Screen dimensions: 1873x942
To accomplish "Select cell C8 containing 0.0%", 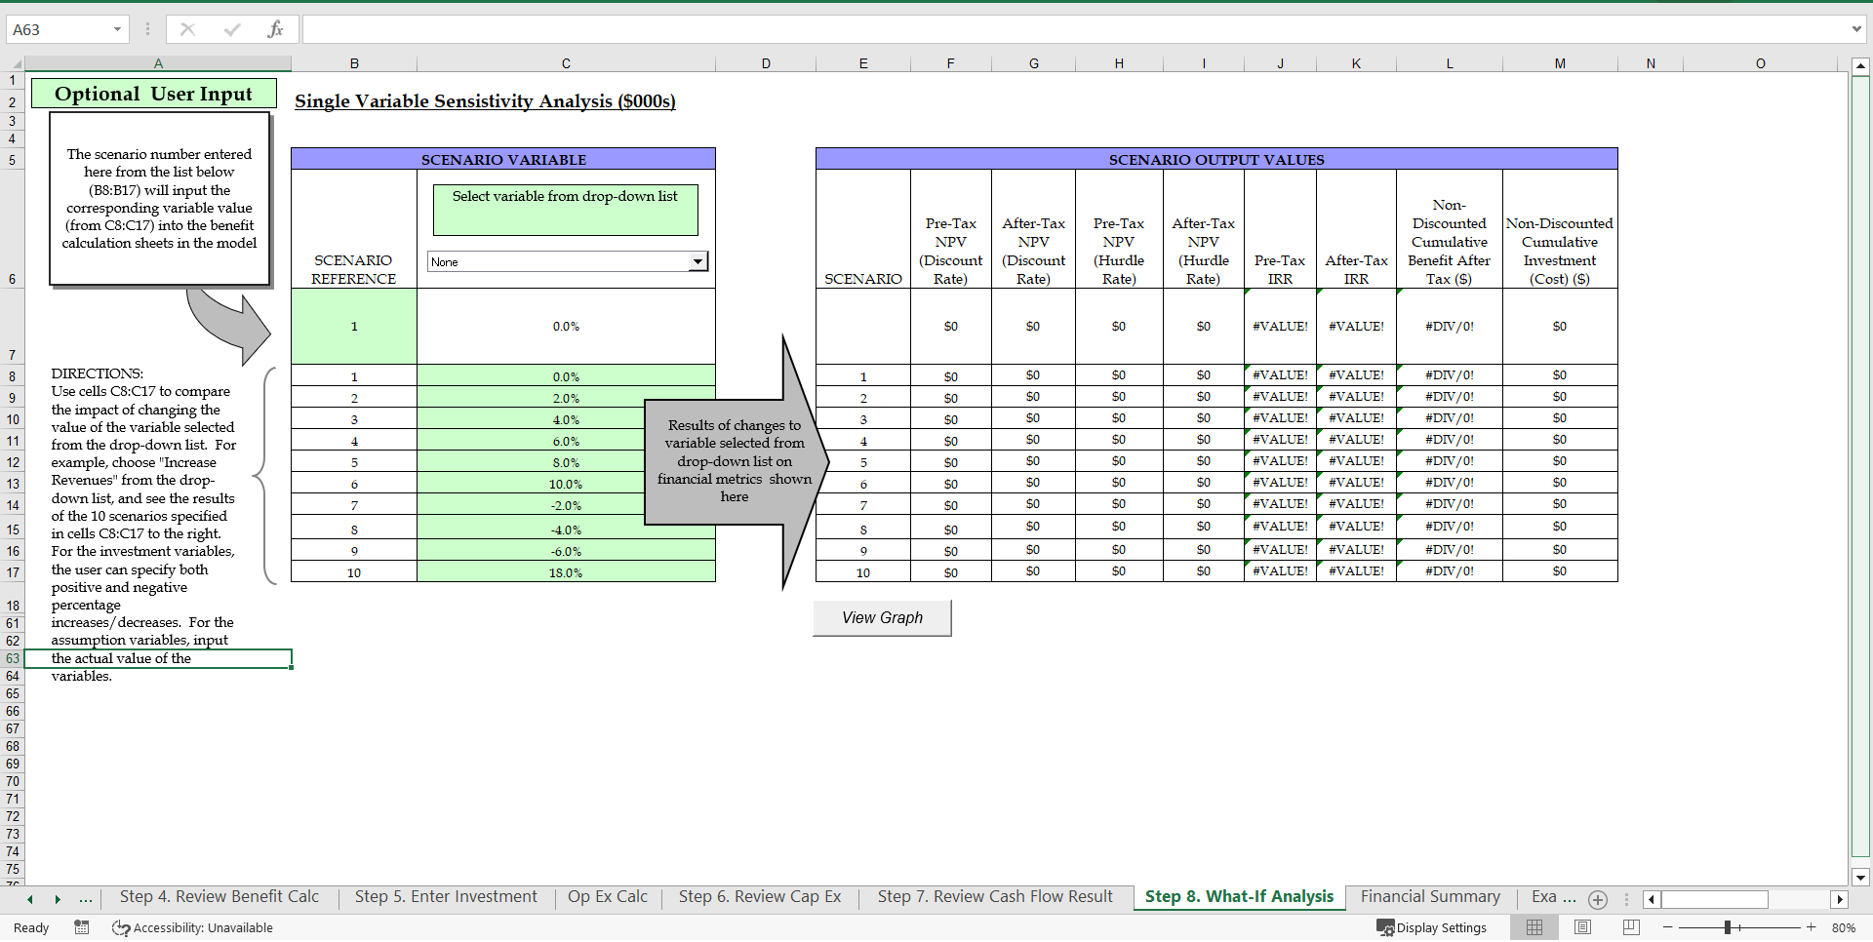I will 566,376.
